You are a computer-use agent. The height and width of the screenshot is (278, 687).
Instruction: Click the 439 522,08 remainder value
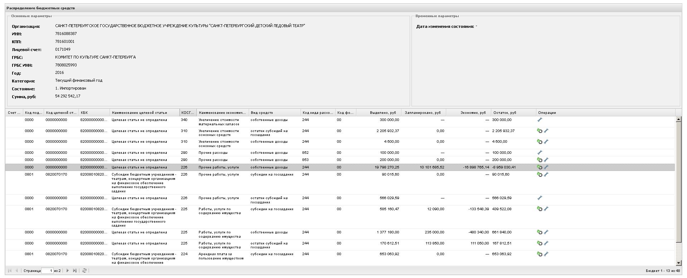502,209
